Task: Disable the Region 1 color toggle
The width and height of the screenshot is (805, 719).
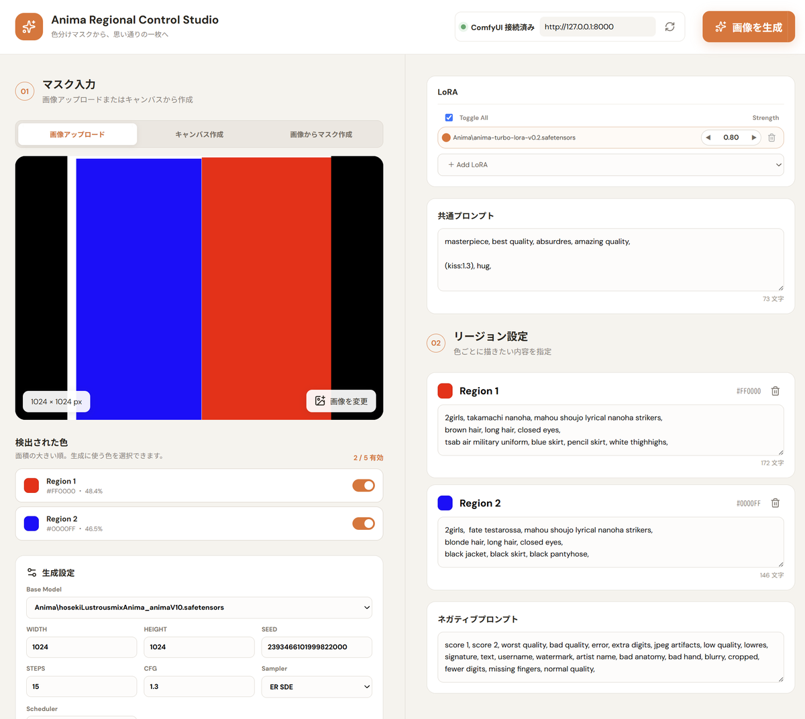Action: point(364,486)
